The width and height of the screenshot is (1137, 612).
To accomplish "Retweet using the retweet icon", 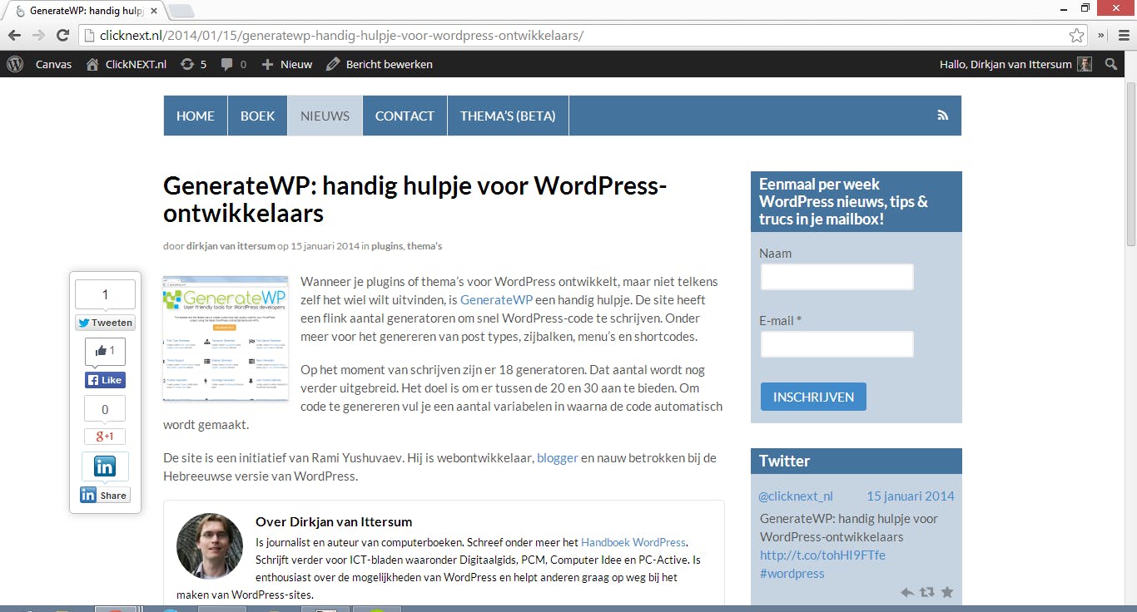I will click(926, 593).
